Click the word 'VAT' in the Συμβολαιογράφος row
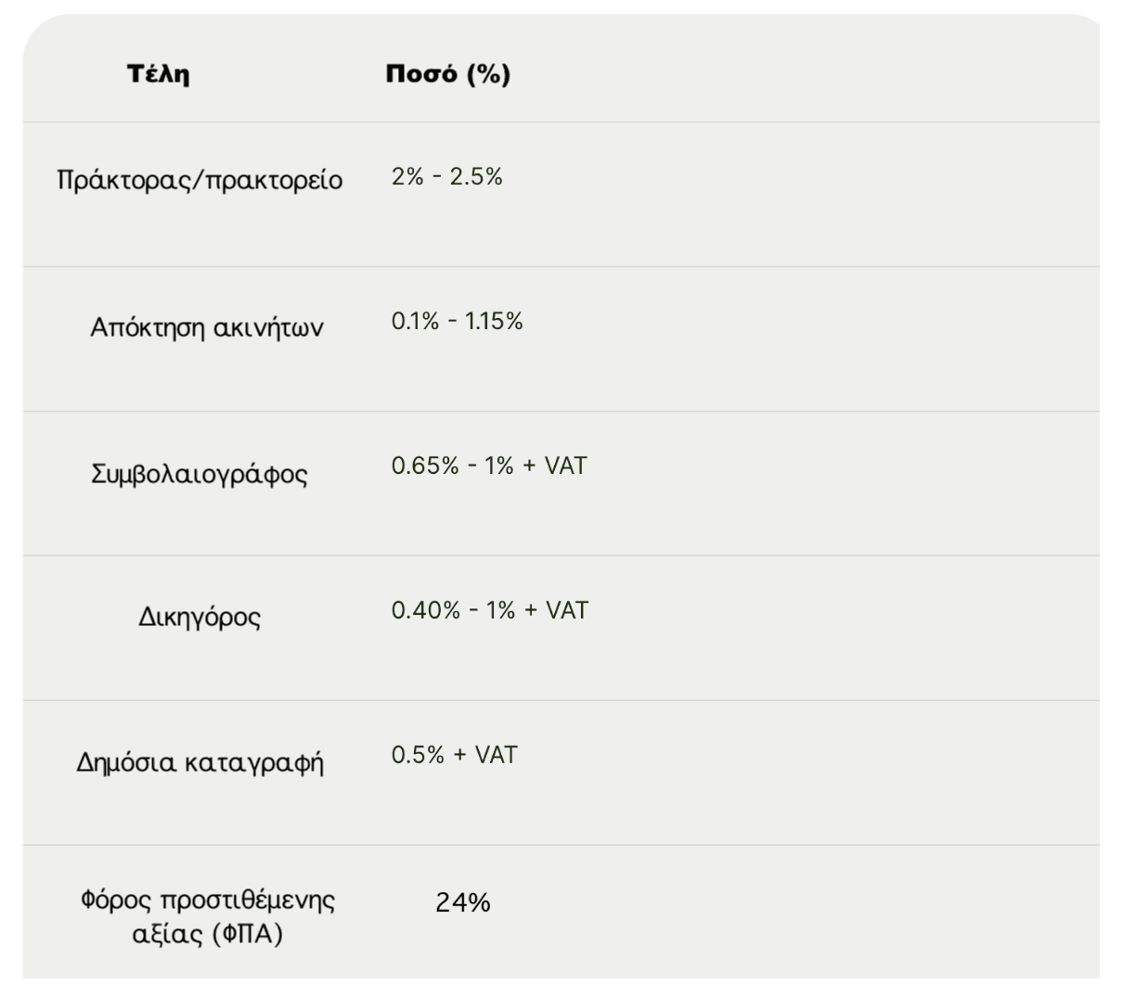1123x996 pixels. [x=565, y=466]
